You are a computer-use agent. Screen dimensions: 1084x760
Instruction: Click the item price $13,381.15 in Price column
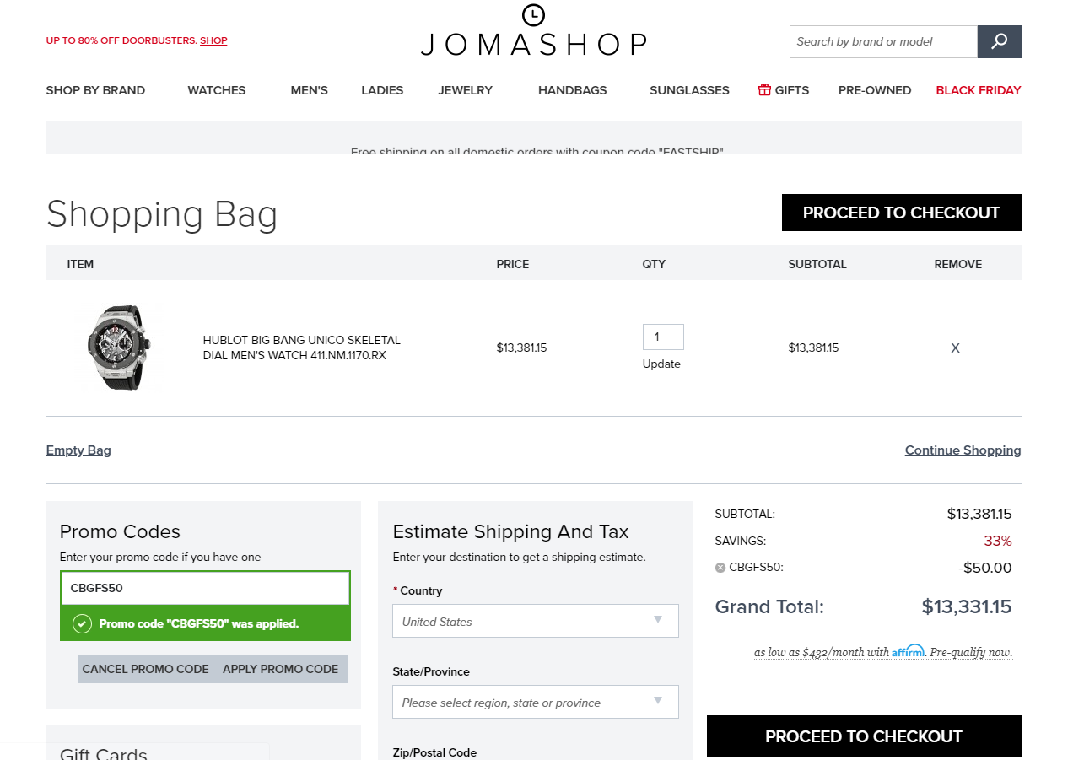click(x=521, y=348)
